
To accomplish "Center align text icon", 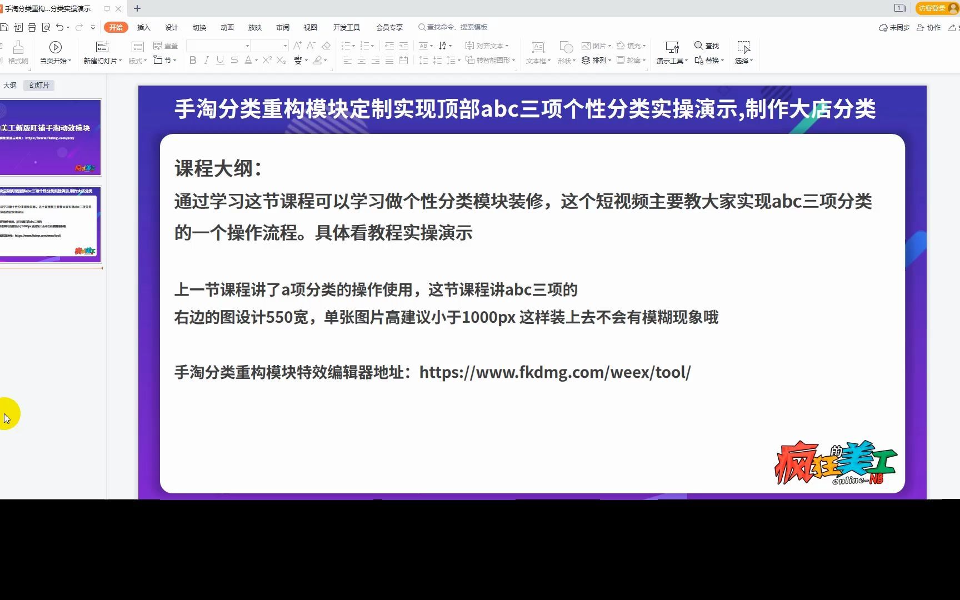I will coord(362,60).
